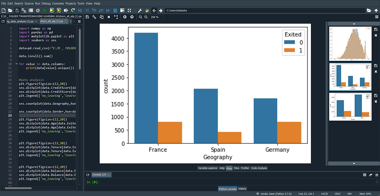Open the symbol finder (@) icon
Viewport: 380px width, 196px height.
pos(38,10)
